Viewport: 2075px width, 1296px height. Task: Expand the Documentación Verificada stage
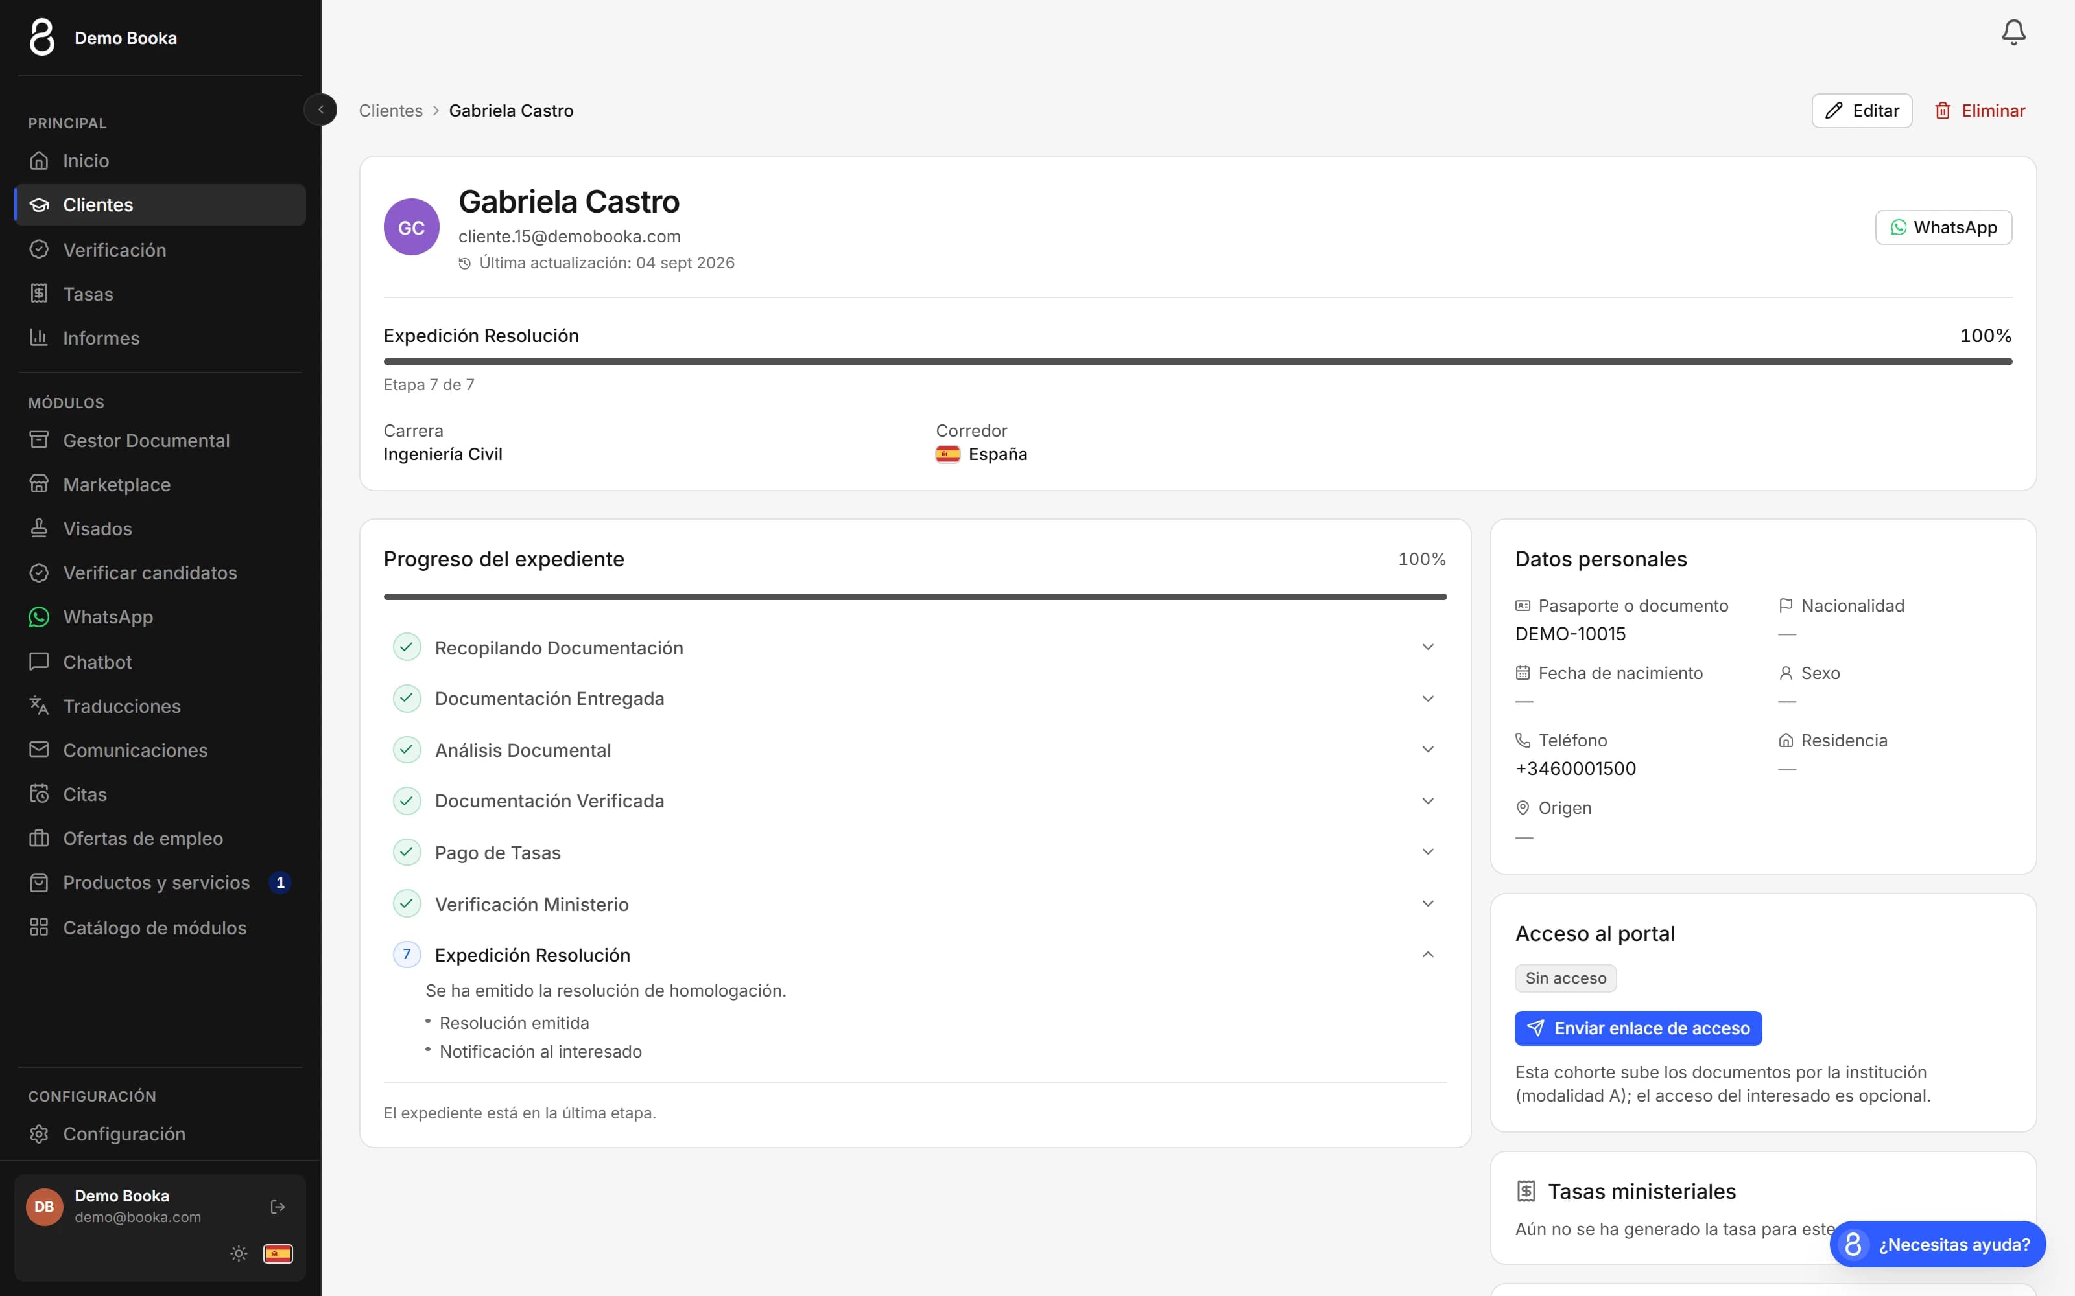915,800
